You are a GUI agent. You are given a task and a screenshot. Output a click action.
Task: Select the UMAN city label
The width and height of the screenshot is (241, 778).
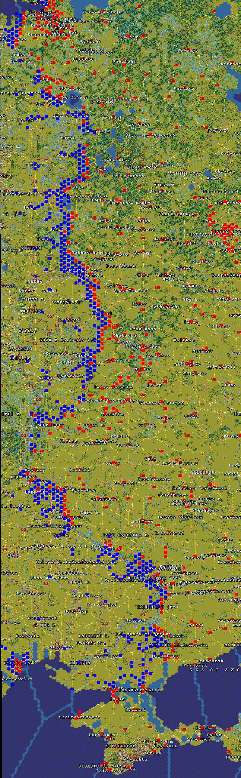[x=12, y=556]
